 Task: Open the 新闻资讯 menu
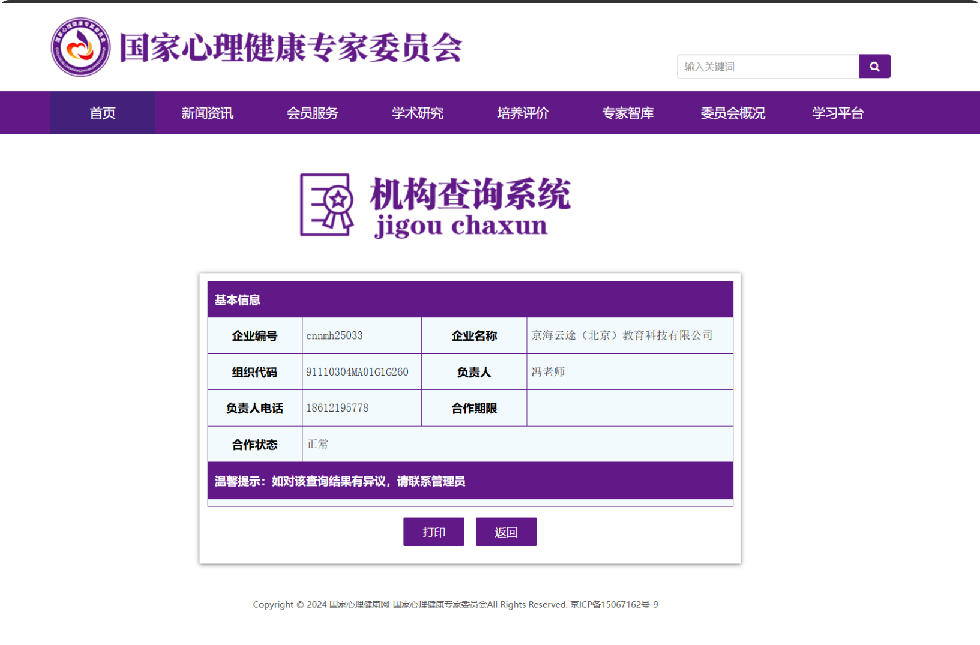pos(208,113)
